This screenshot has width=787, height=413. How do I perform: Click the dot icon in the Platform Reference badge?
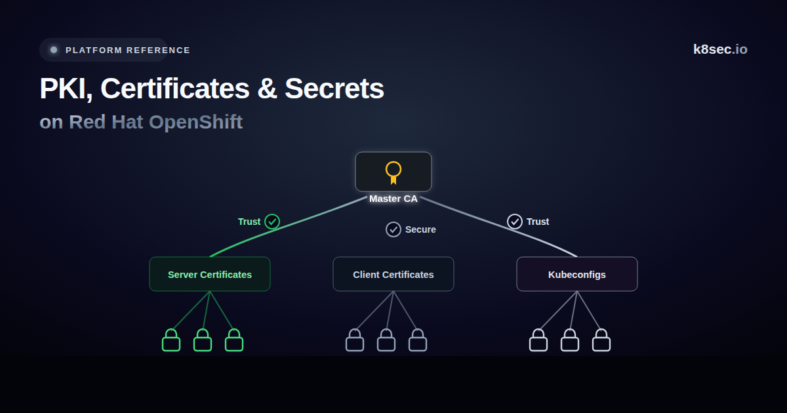(x=54, y=50)
